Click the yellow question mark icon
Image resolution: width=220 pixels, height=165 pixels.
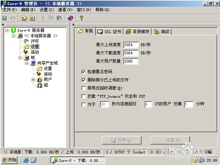(x=81, y=18)
